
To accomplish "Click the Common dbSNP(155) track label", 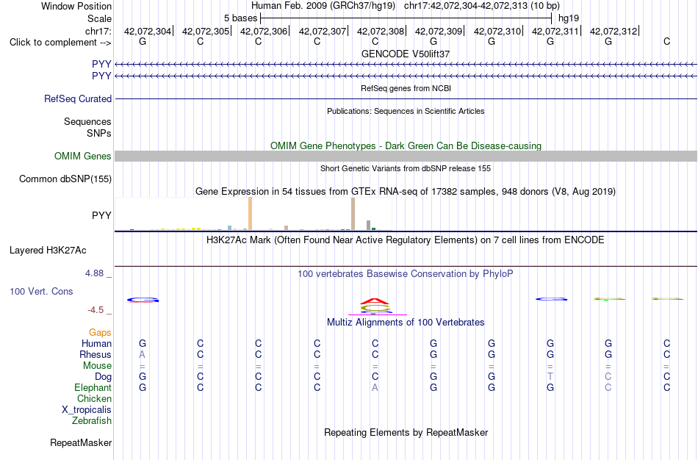I will pos(65,179).
